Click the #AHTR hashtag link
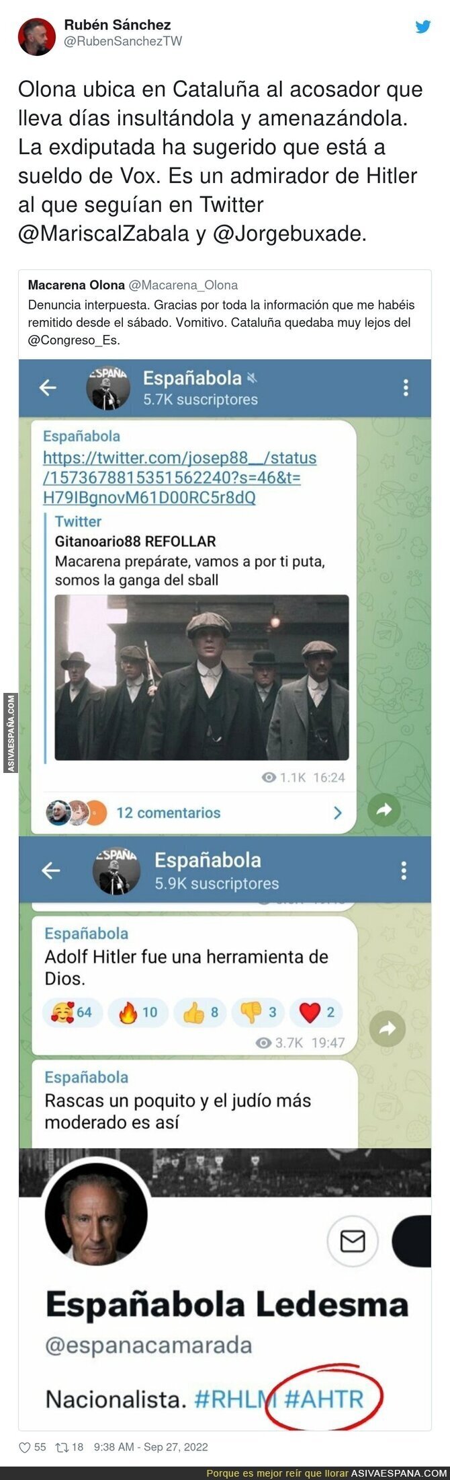The image size is (450, 1480). tap(324, 1399)
